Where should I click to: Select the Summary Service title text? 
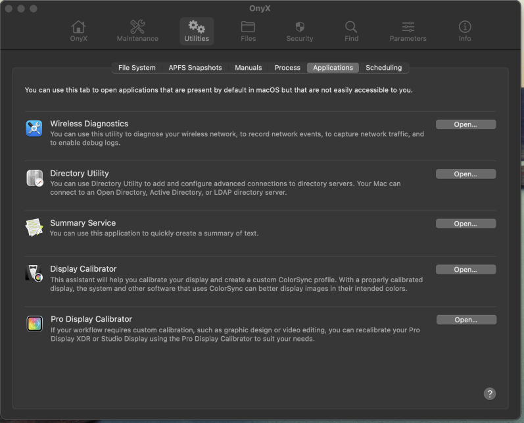click(x=83, y=223)
